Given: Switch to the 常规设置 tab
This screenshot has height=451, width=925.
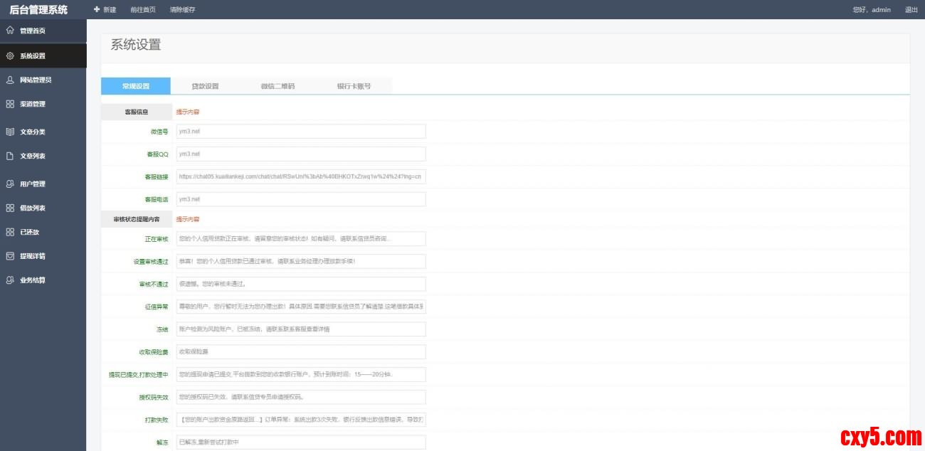Looking at the screenshot, I should [x=136, y=85].
